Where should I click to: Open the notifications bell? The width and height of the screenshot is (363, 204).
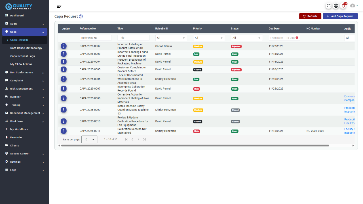pyautogui.click(x=343, y=6)
